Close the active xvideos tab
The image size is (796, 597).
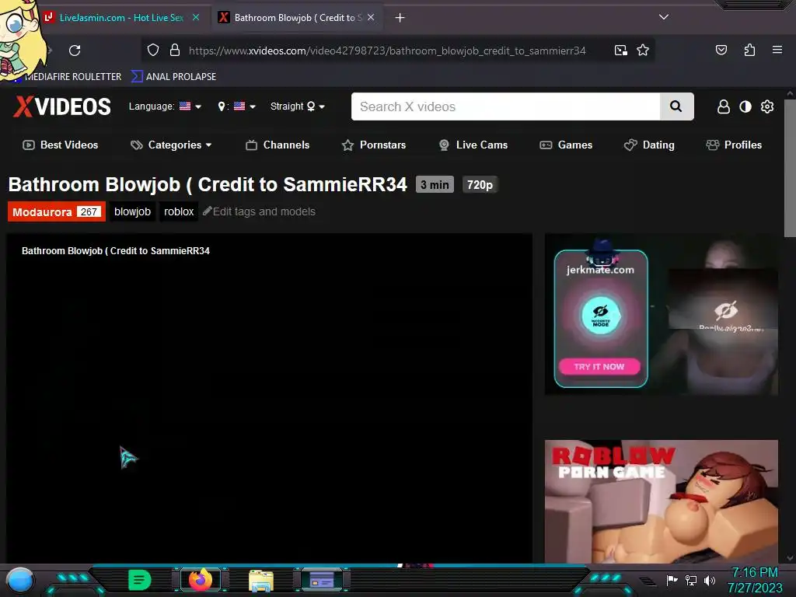[371, 17]
